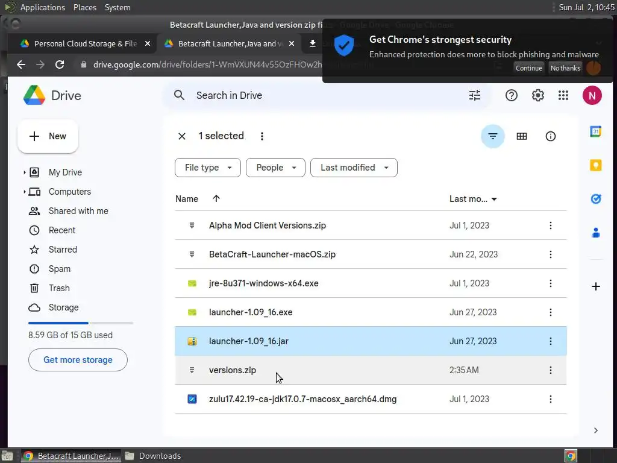Close the Betacraft Launcher tab
617x463 pixels.
point(292,43)
